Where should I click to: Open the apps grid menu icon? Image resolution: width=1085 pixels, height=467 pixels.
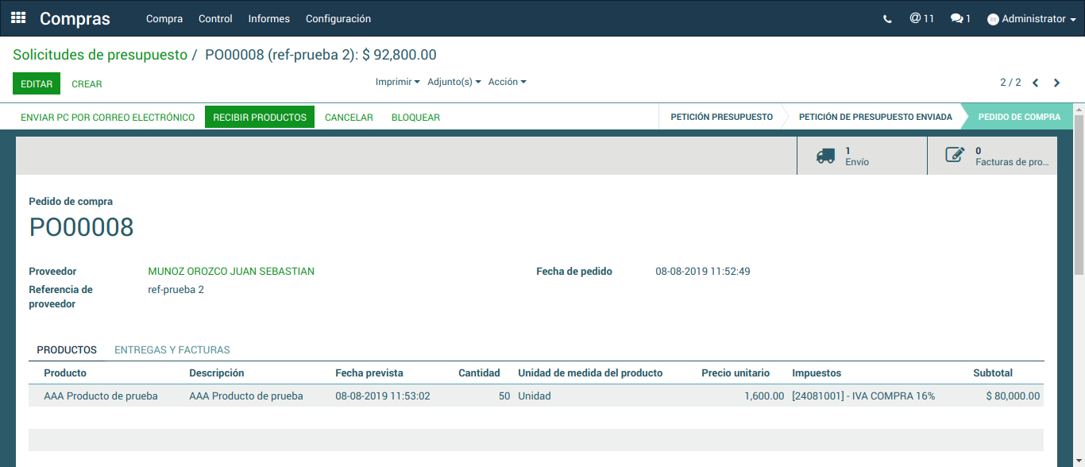coord(18,18)
